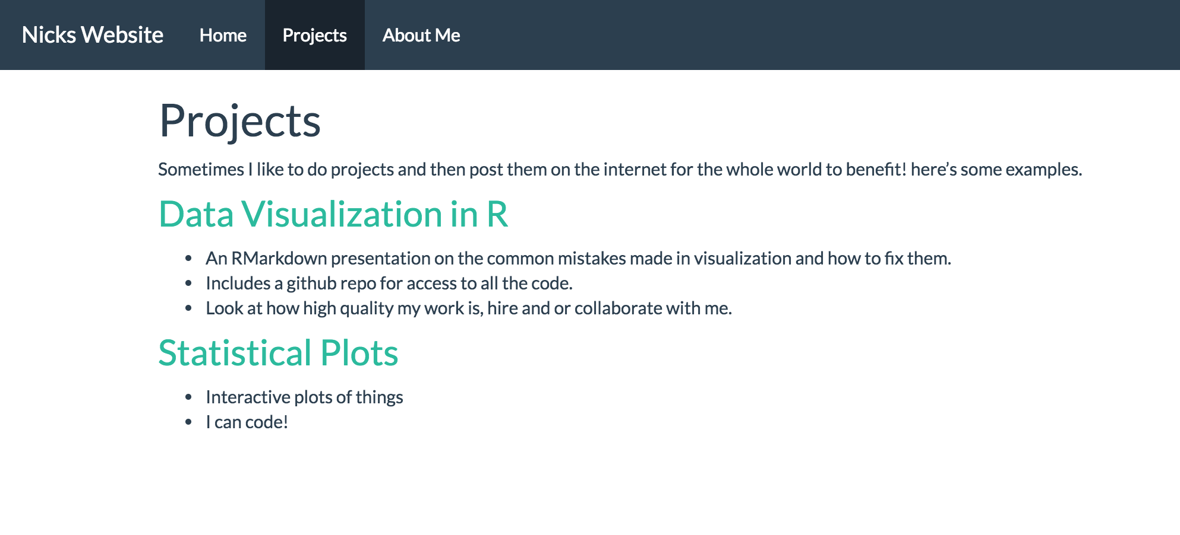Open the Statistical Plots project link
Screen dimensions: 1180x535
278,353
